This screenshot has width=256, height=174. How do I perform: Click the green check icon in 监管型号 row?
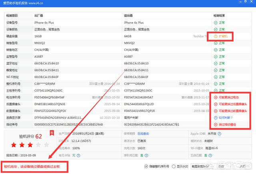216,57
